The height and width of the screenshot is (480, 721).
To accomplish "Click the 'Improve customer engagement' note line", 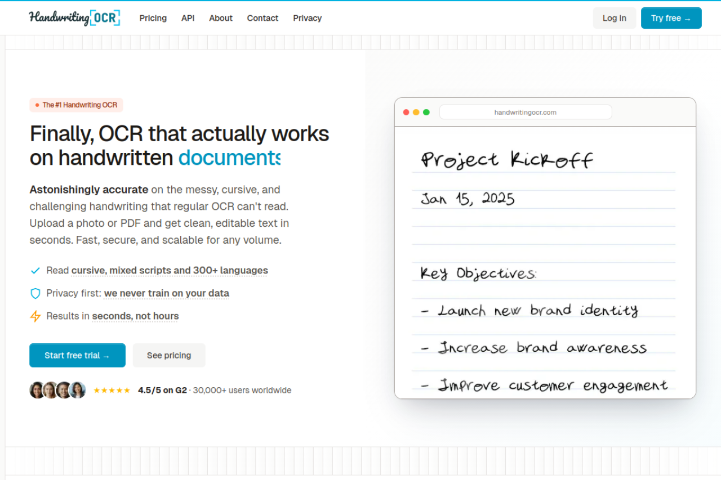I will tap(544, 385).
